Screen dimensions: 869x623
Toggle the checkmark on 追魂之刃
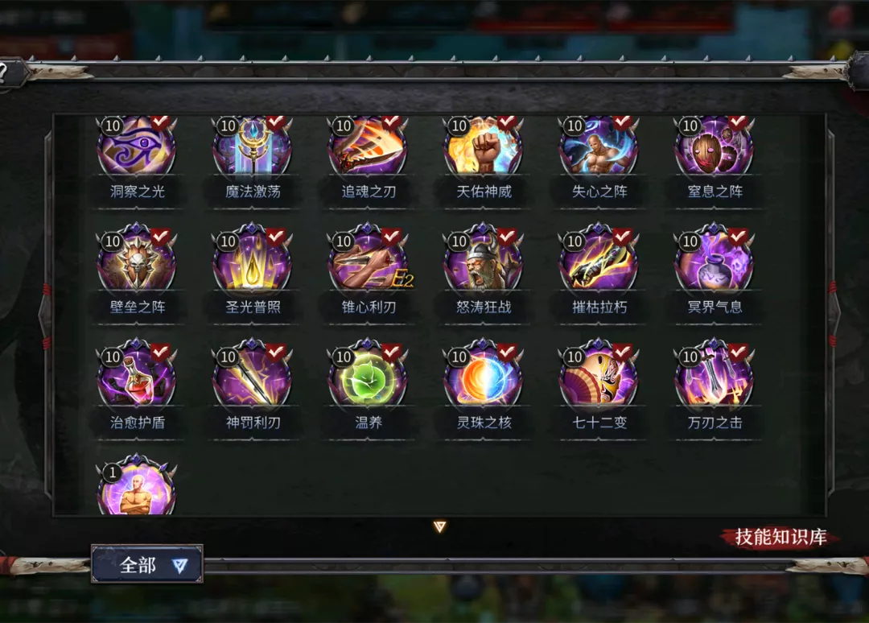[x=391, y=122]
